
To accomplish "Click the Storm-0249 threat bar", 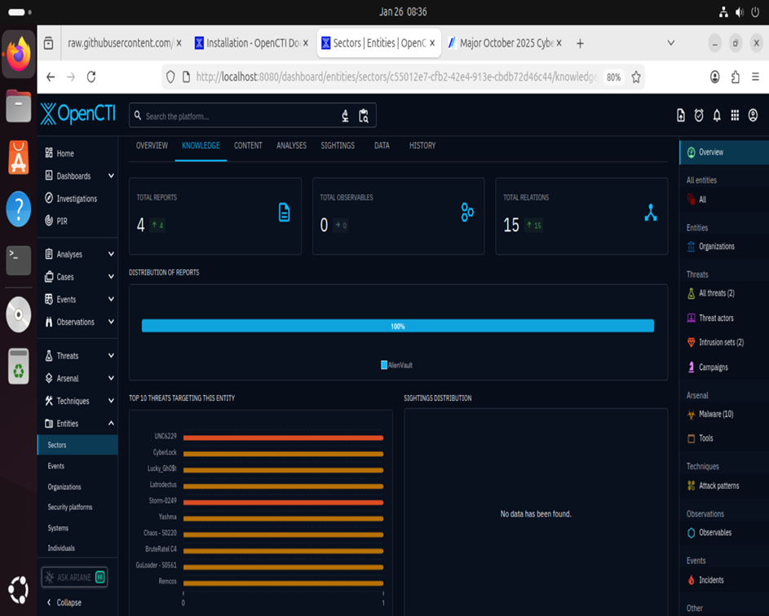I will pyautogui.click(x=283, y=502).
